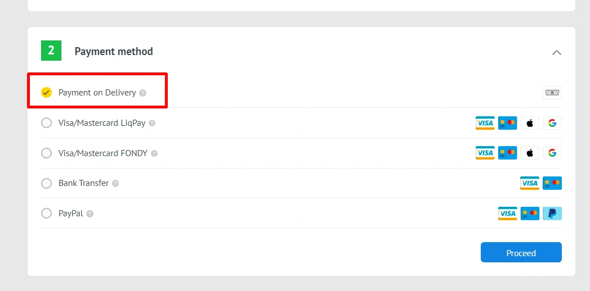Click the cash banknote icon
Image resolution: width=590 pixels, height=291 pixels.
pos(552,93)
